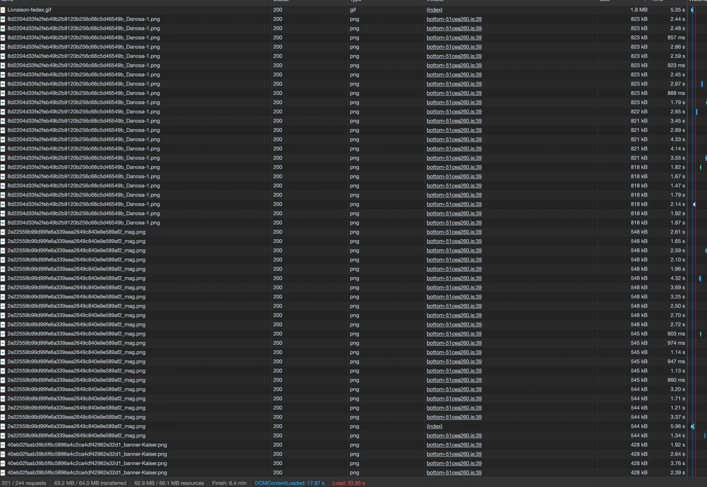This screenshot has height=487, width=707.
Task: Select the mag.png request name timed 947 ms
Action: coord(77,361)
